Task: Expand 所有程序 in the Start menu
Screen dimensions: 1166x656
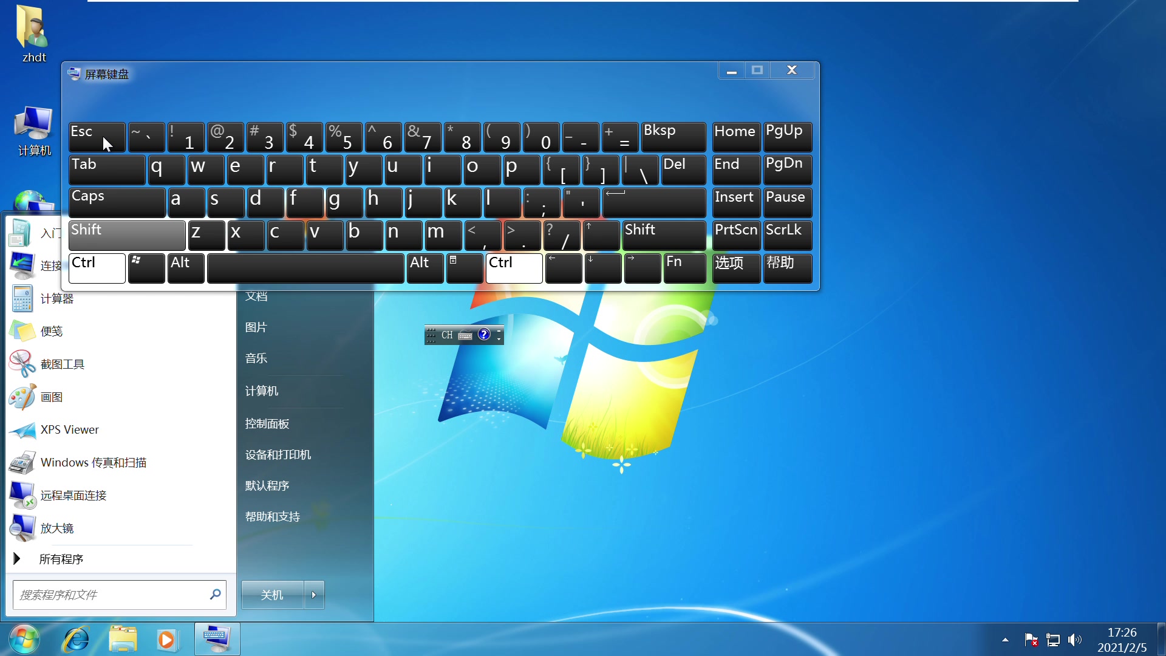Action: (x=62, y=559)
